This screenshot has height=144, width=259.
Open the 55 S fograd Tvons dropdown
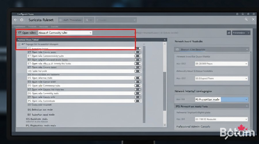[x=221, y=79]
